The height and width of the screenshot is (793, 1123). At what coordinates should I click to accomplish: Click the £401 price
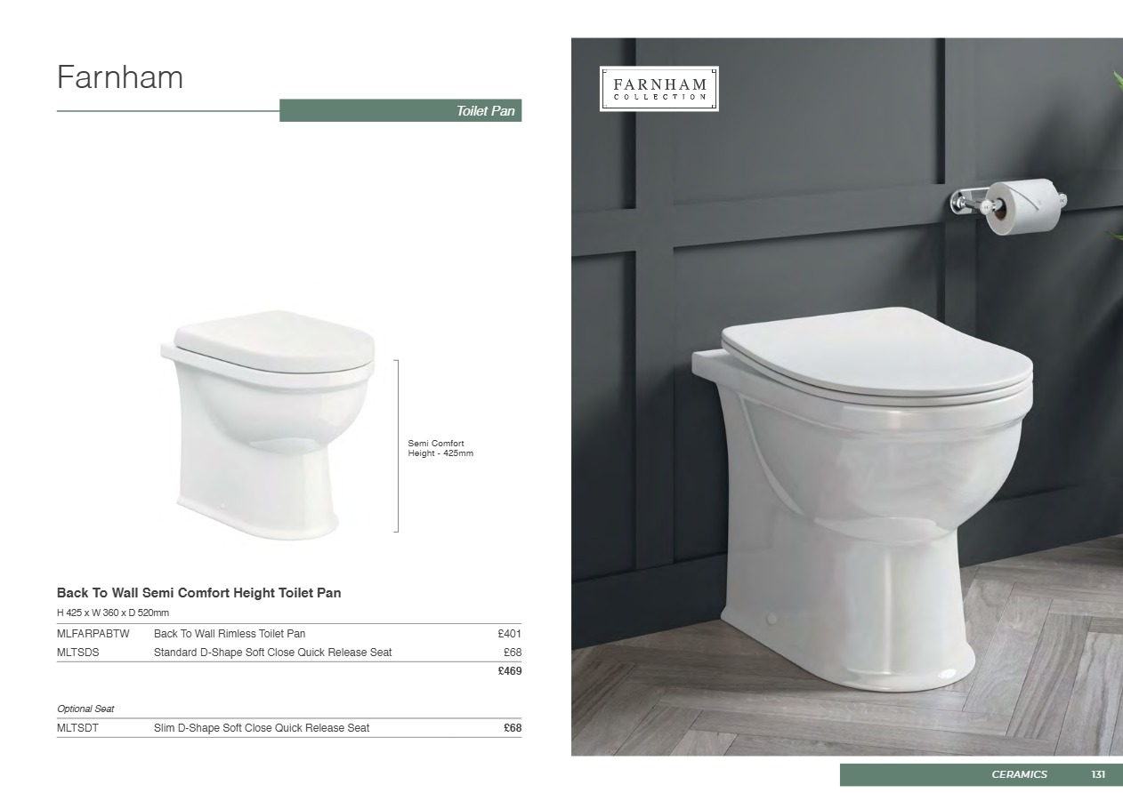pos(510,634)
